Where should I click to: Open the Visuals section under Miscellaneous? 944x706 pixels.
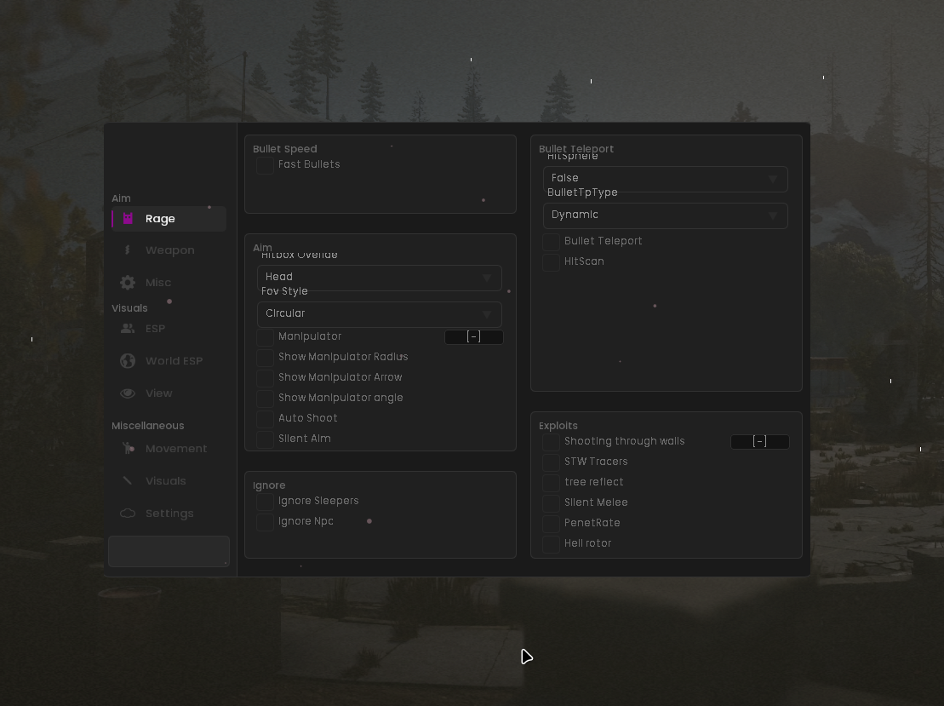pyautogui.click(x=169, y=480)
